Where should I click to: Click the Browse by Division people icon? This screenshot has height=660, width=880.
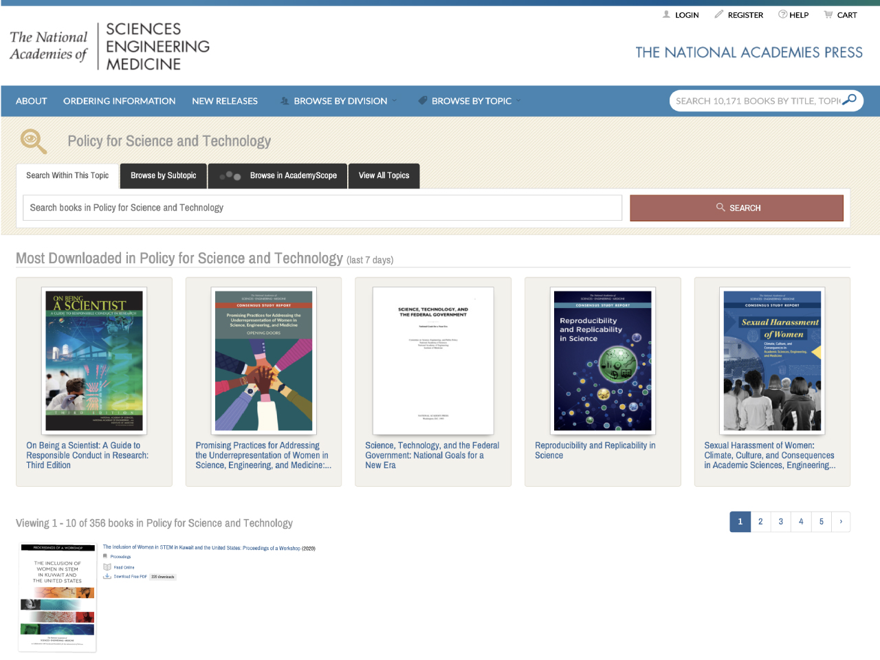[x=285, y=101]
